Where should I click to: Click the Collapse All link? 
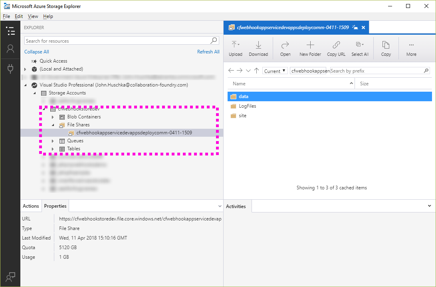point(36,52)
